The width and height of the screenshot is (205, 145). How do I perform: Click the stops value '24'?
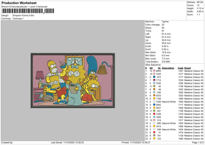coord(163,28)
